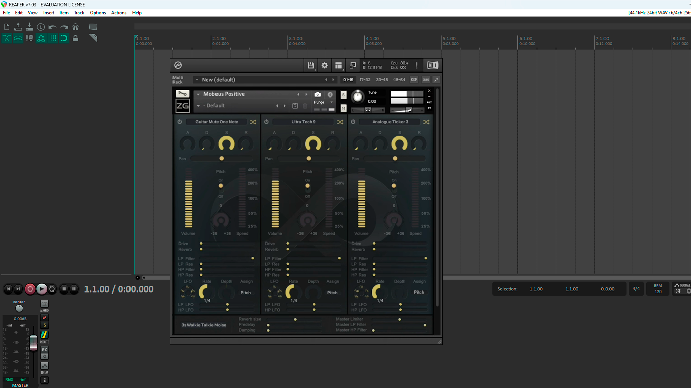Open the Multi Rack New (default) dropdown
The image size is (691, 388).
[264, 80]
